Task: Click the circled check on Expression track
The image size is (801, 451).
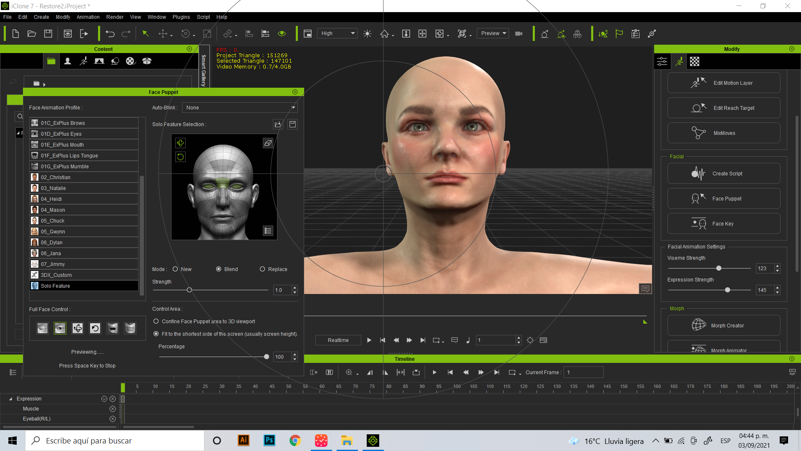Action: [104, 399]
